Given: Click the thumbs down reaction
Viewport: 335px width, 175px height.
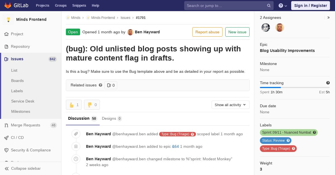Looking at the screenshot, I should tap(92, 105).
